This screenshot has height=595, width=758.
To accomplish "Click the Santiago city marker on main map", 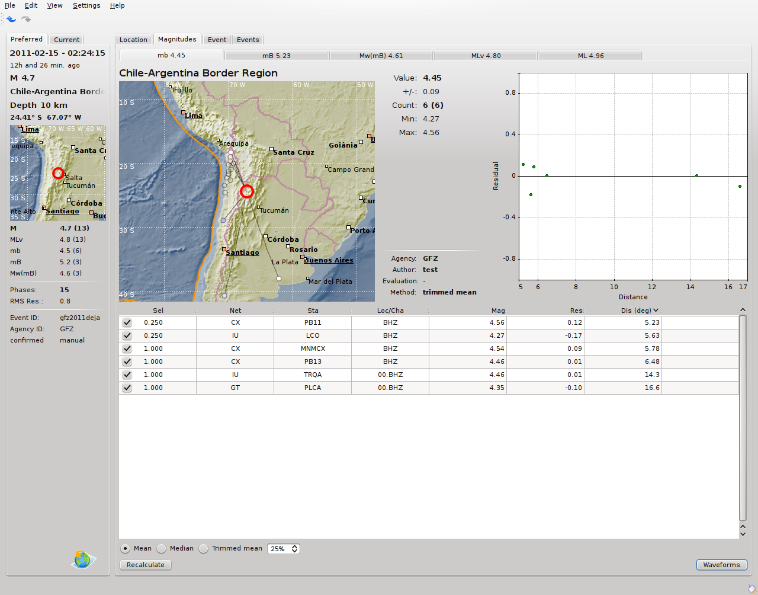I will 224,249.
